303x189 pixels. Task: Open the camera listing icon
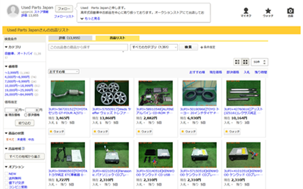tap(291, 12)
